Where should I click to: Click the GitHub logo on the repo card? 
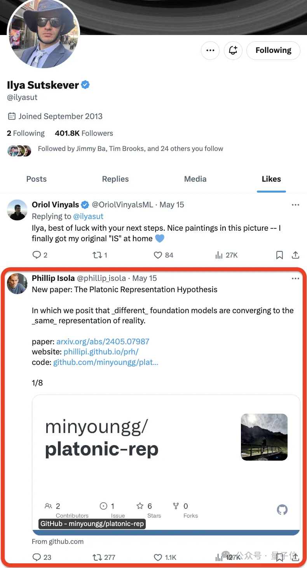pos(282,510)
